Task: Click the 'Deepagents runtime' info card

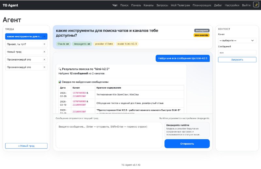Action: pos(187,130)
